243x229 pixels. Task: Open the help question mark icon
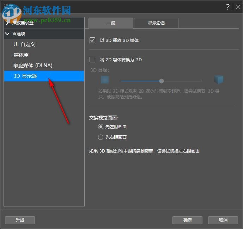click(x=227, y=7)
